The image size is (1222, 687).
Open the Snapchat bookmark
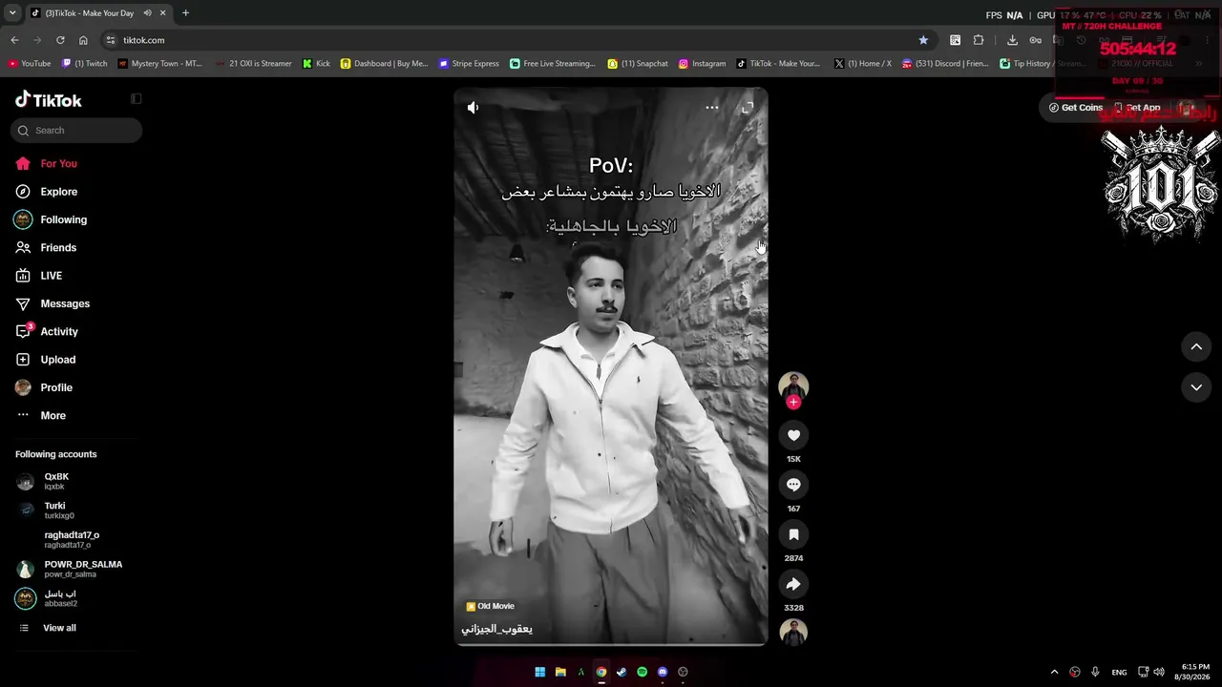[638, 64]
